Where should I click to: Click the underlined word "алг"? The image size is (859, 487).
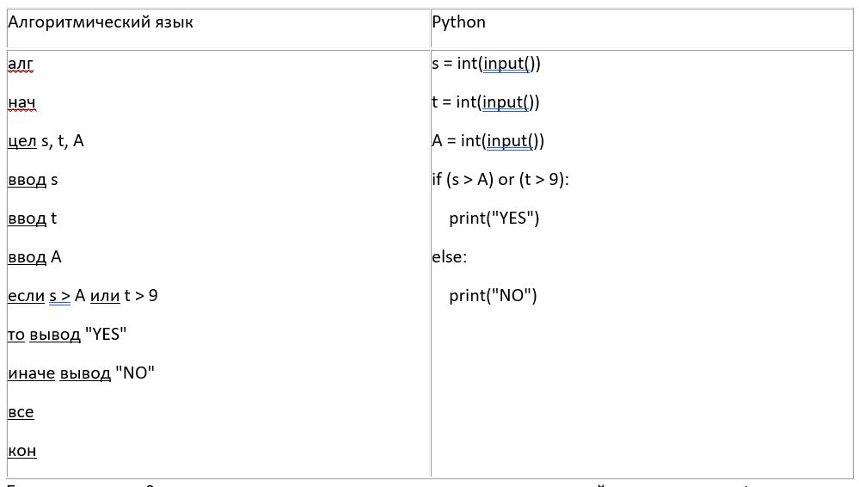point(20,64)
